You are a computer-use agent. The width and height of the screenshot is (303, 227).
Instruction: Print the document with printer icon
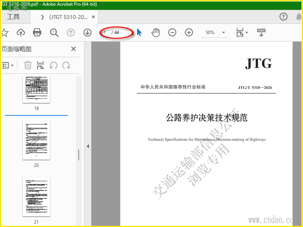(x=37, y=33)
